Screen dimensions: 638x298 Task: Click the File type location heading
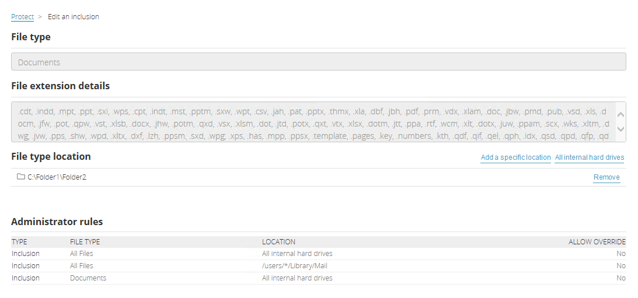click(x=51, y=156)
